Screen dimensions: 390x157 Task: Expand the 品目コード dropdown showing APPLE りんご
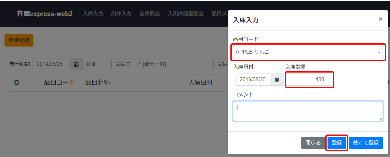[308, 52]
